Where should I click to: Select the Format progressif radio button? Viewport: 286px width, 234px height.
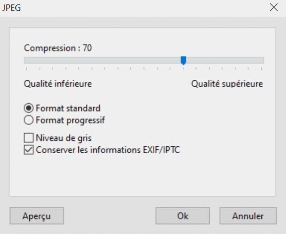pyautogui.click(x=29, y=120)
